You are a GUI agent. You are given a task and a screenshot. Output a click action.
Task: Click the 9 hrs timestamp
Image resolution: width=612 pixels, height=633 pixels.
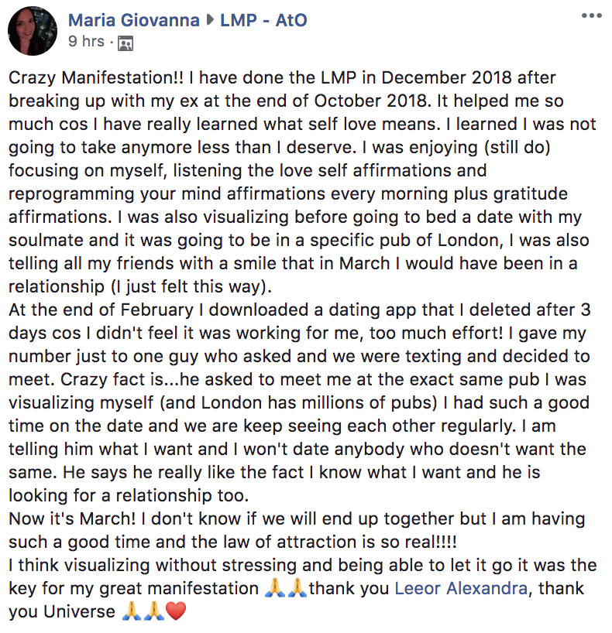pos(86,41)
